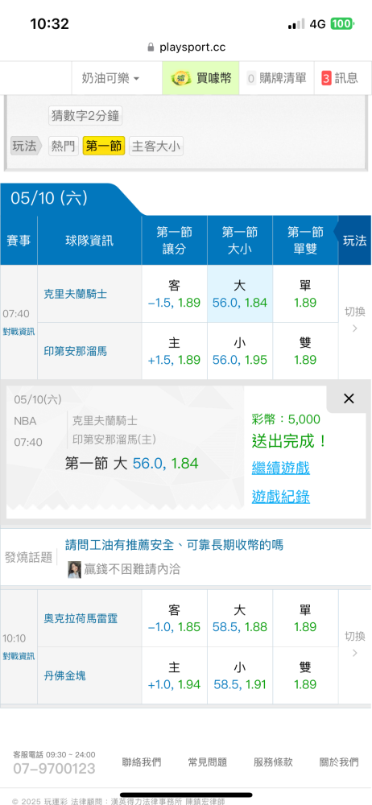Open the 克里夫蘭騎士 team link
This screenshot has width=372, height=805.
point(76,294)
